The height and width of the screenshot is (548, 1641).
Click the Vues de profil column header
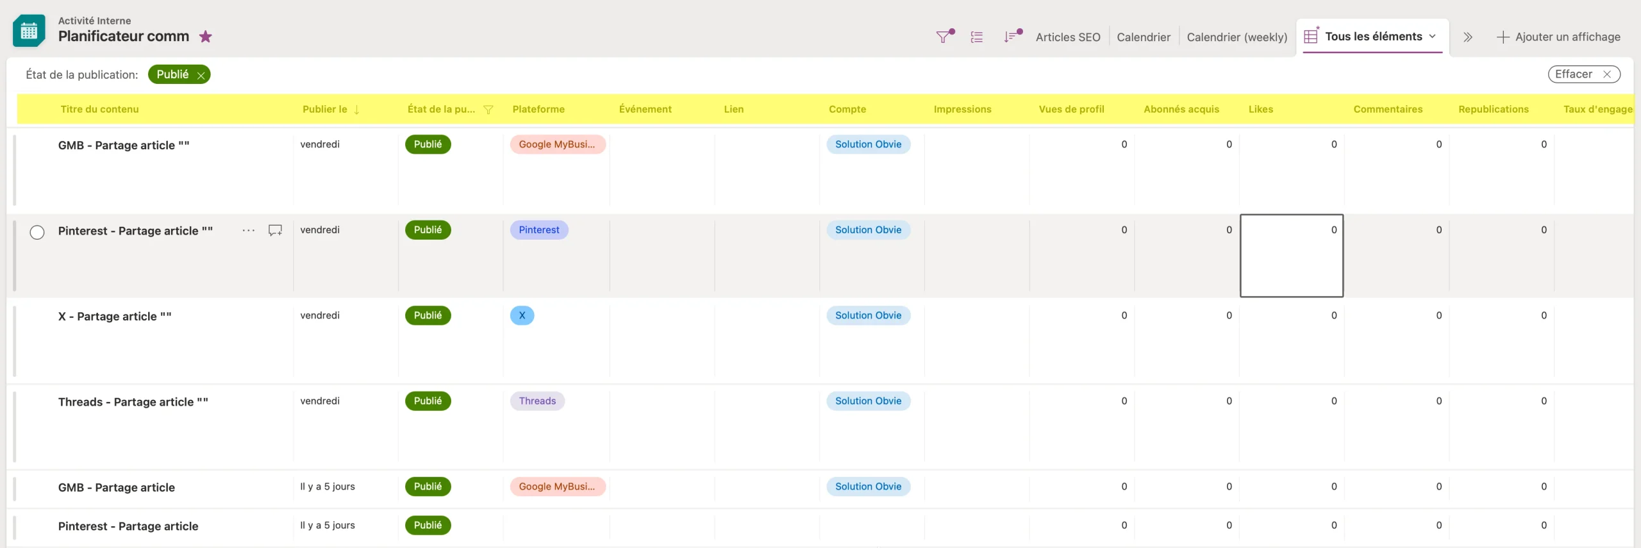click(1071, 109)
